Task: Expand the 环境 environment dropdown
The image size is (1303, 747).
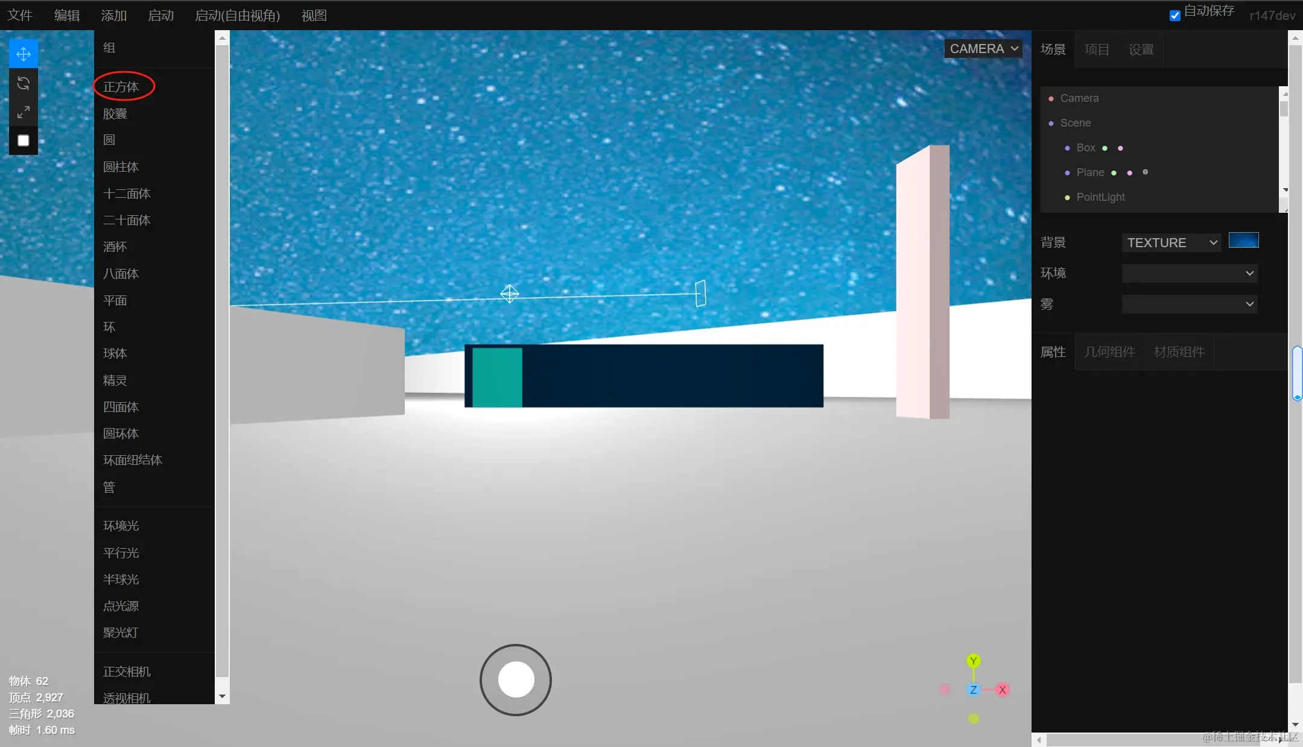Action: 1189,273
